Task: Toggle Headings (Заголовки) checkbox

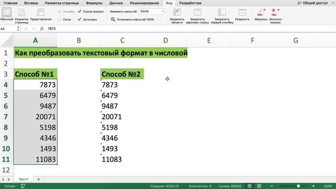Action: click(79, 19)
